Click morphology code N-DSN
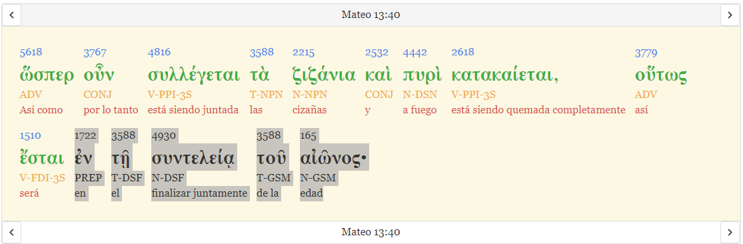Screen dimensions: 743x244 pos(420,95)
